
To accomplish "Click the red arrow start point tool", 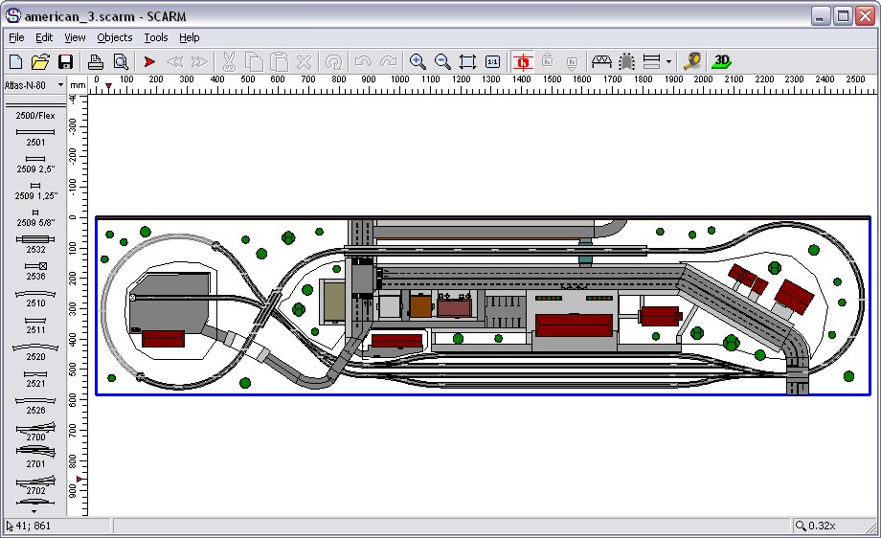I will (x=149, y=61).
